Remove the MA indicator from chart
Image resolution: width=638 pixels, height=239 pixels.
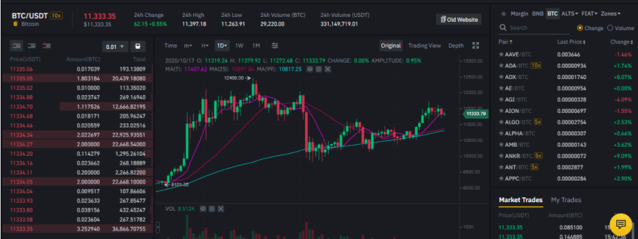click(327, 69)
